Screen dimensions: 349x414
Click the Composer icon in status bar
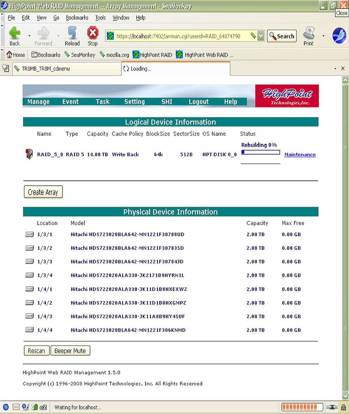[x=25, y=407]
